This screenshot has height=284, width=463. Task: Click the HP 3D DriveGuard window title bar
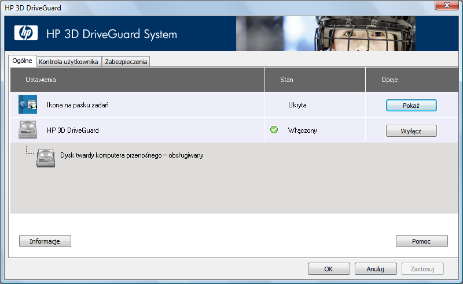(x=219, y=8)
